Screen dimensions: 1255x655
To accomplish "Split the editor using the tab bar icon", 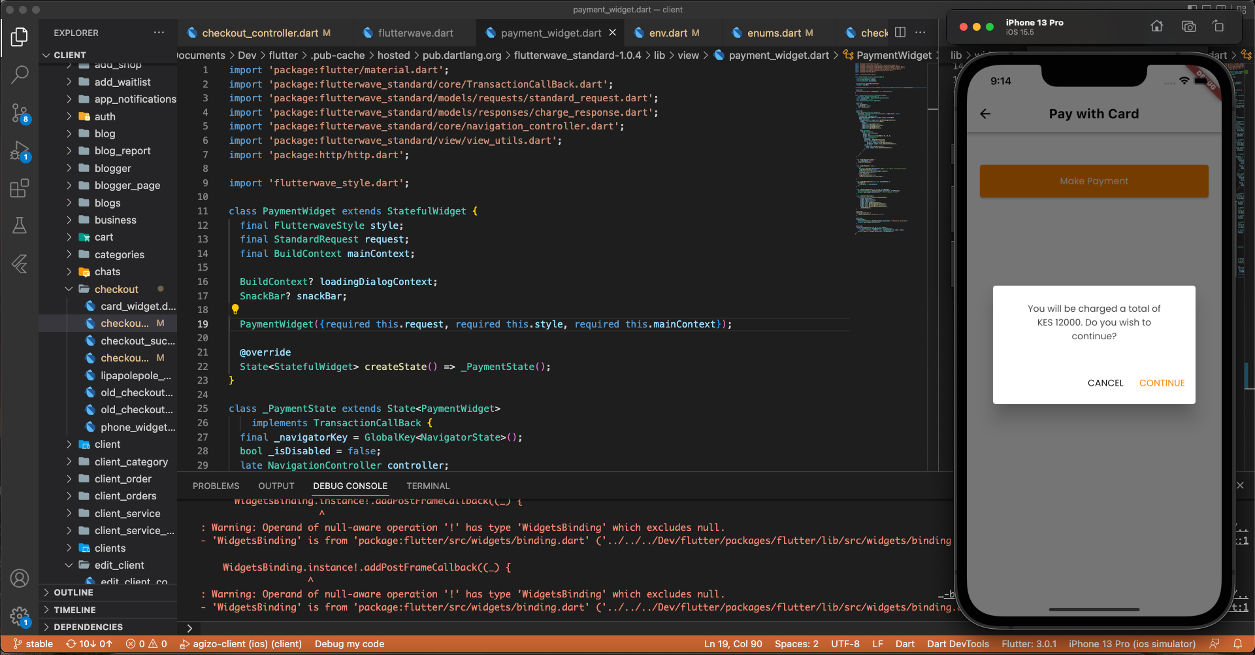I will point(901,32).
